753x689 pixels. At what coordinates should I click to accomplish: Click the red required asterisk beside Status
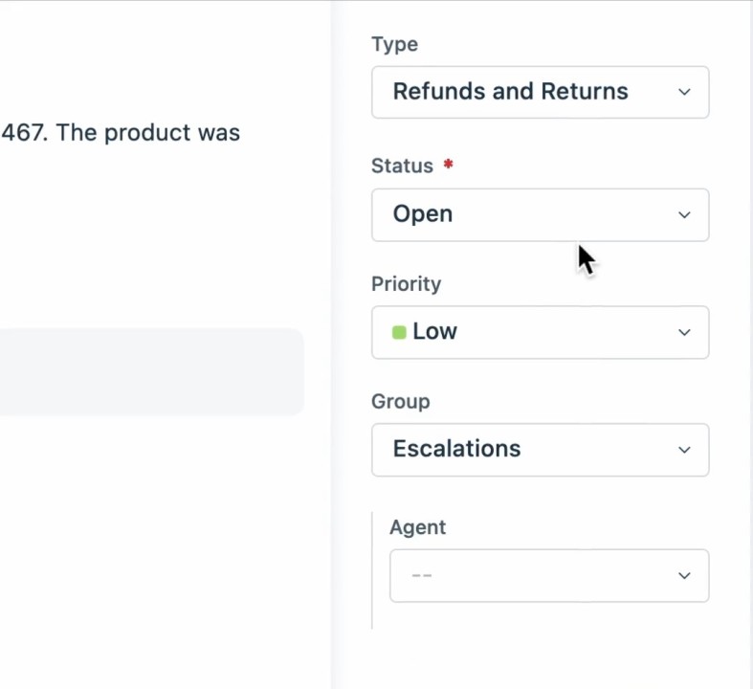(x=448, y=166)
